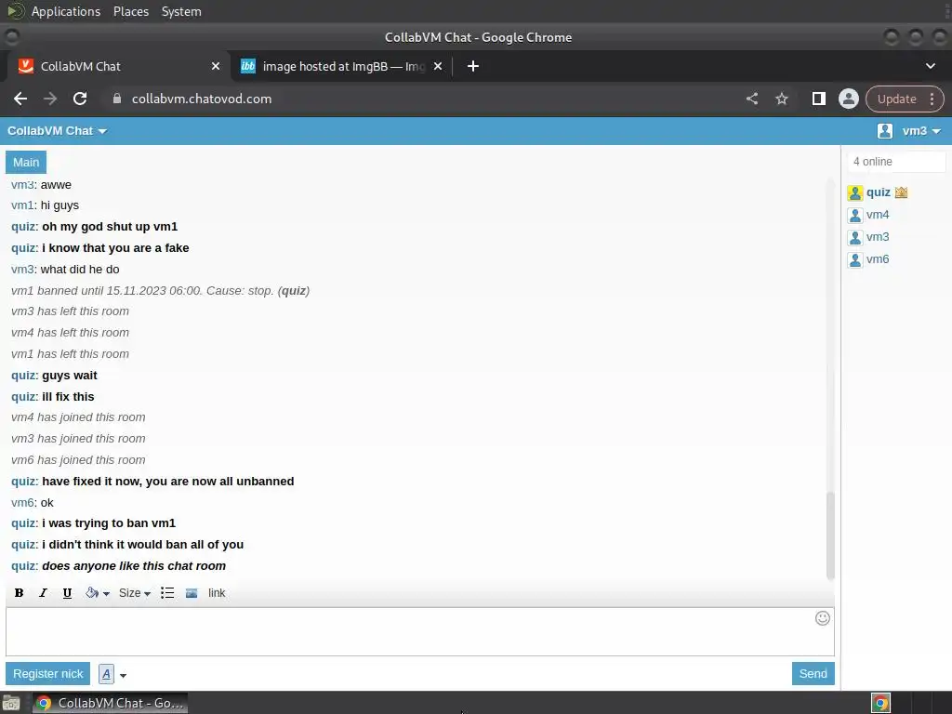Click vm6's name on the 'ok' message
The width and height of the screenshot is (952, 714).
click(x=23, y=503)
